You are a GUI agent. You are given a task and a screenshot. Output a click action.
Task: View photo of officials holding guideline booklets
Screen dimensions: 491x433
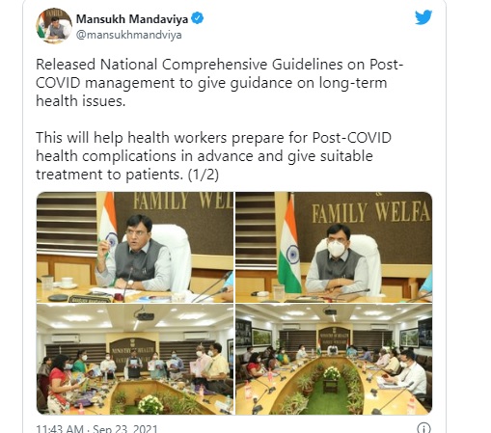point(135,359)
